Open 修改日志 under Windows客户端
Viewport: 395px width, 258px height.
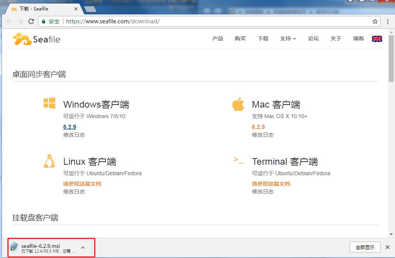coord(74,135)
